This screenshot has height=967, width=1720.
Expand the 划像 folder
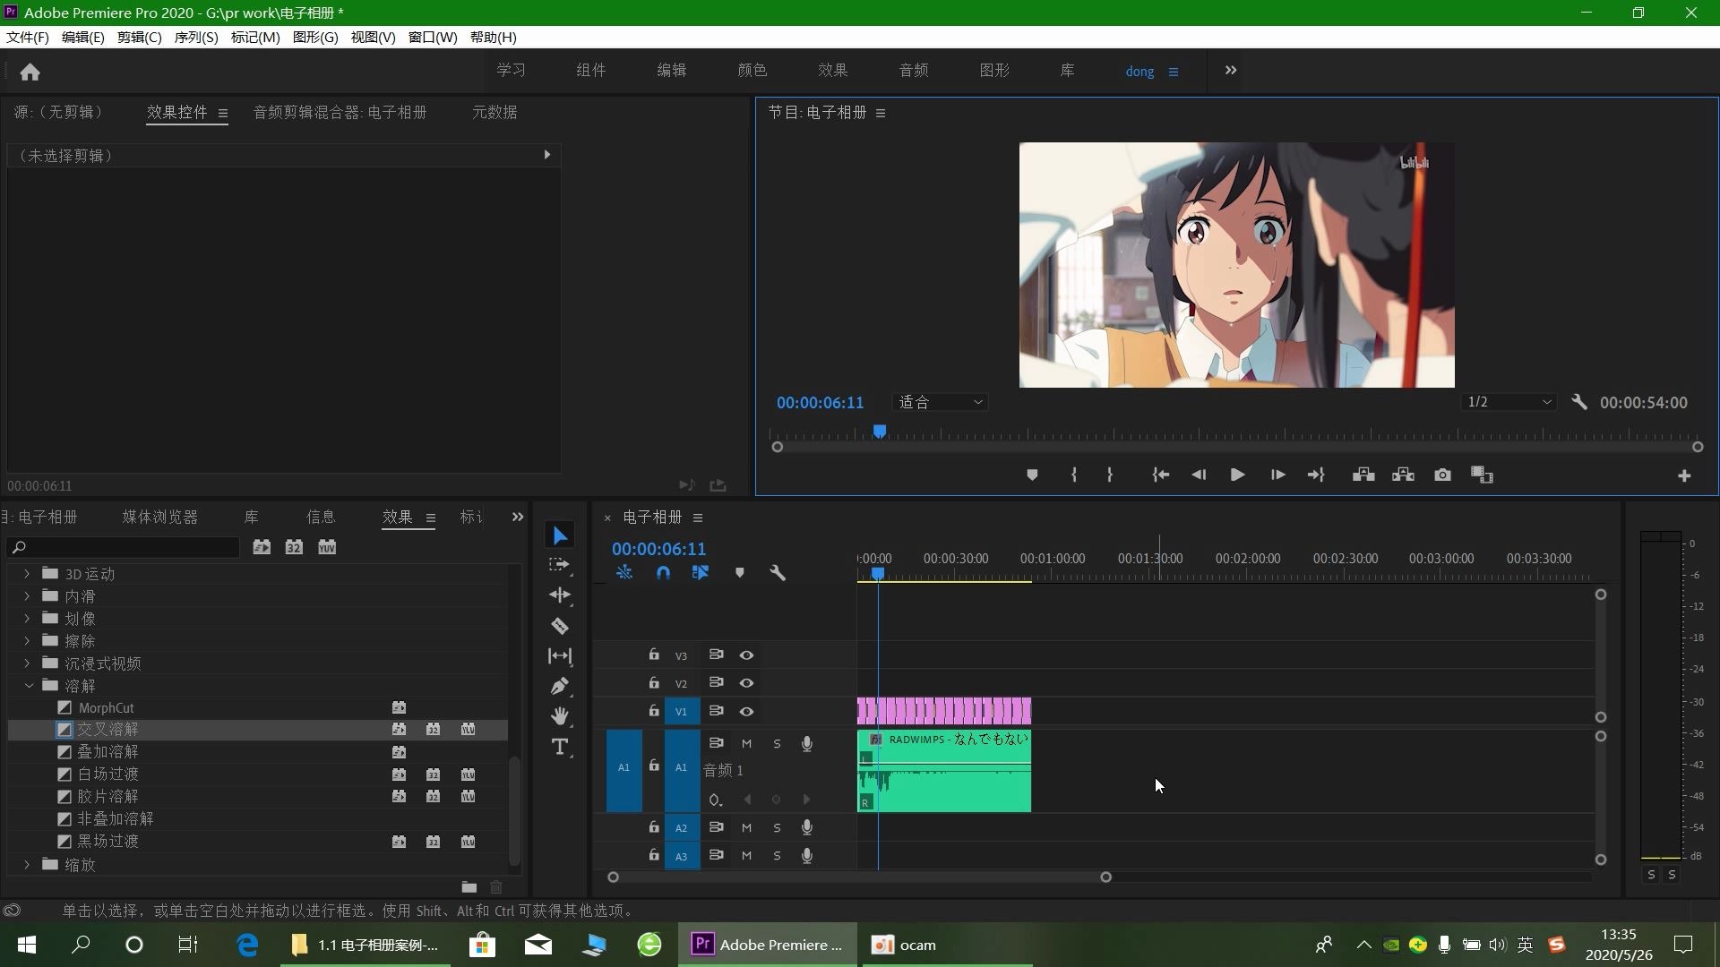coord(27,619)
